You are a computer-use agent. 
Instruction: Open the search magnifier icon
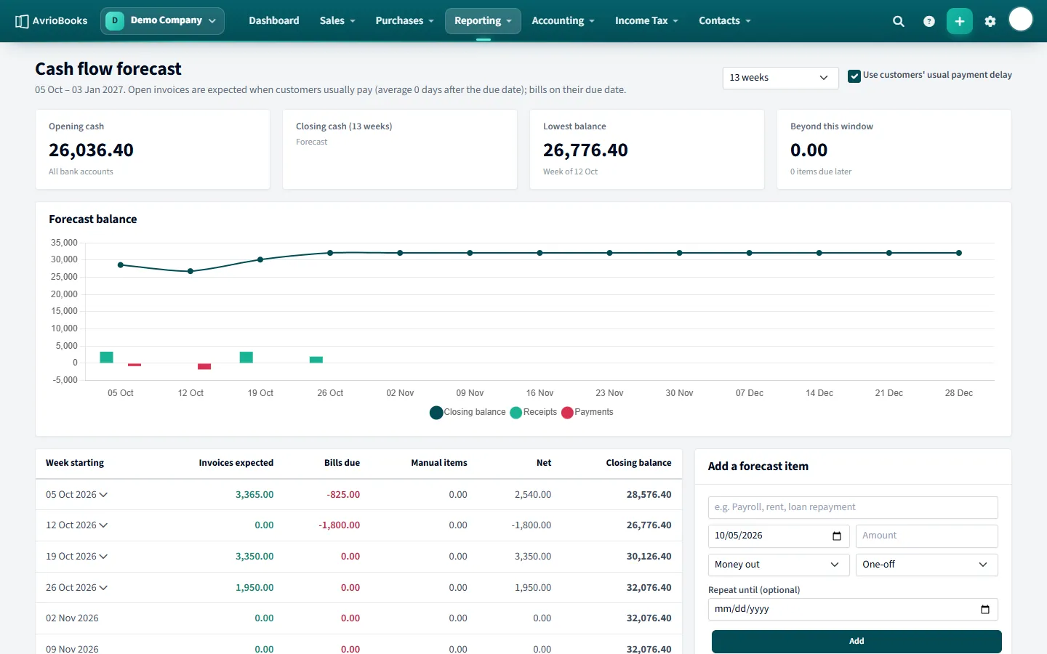coord(899,21)
